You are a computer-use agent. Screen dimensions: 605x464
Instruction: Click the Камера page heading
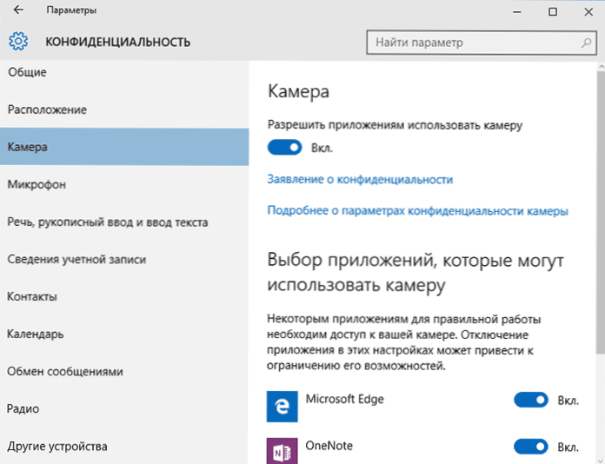click(299, 92)
